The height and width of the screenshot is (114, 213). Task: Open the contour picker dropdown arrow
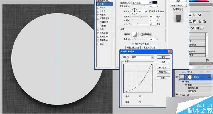point(137,34)
